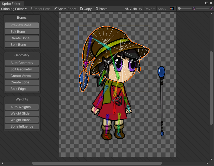Choose the Split Bone tool
The width and height of the screenshot is (214, 166).
[x=22, y=45]
